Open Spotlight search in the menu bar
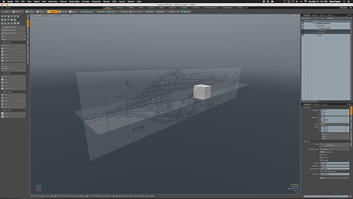Screen dimensions: 353x199 344,1
